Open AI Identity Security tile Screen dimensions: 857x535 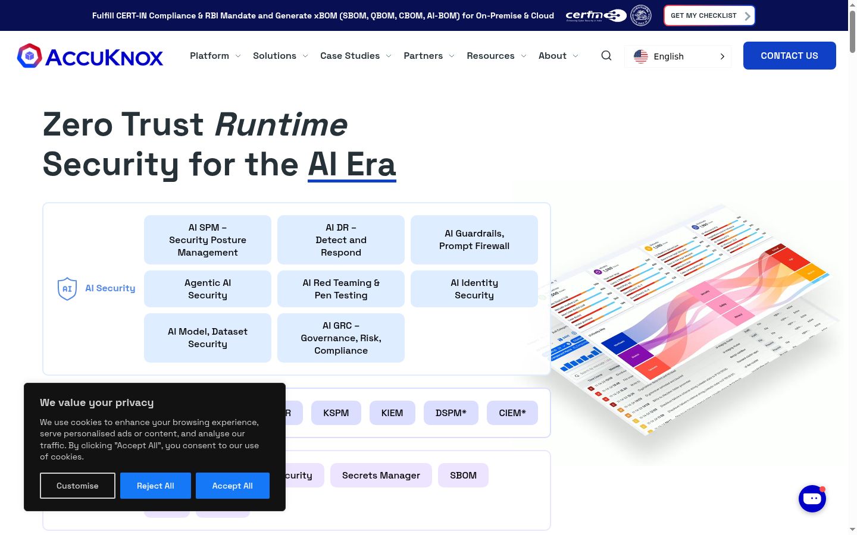[474, 289]
